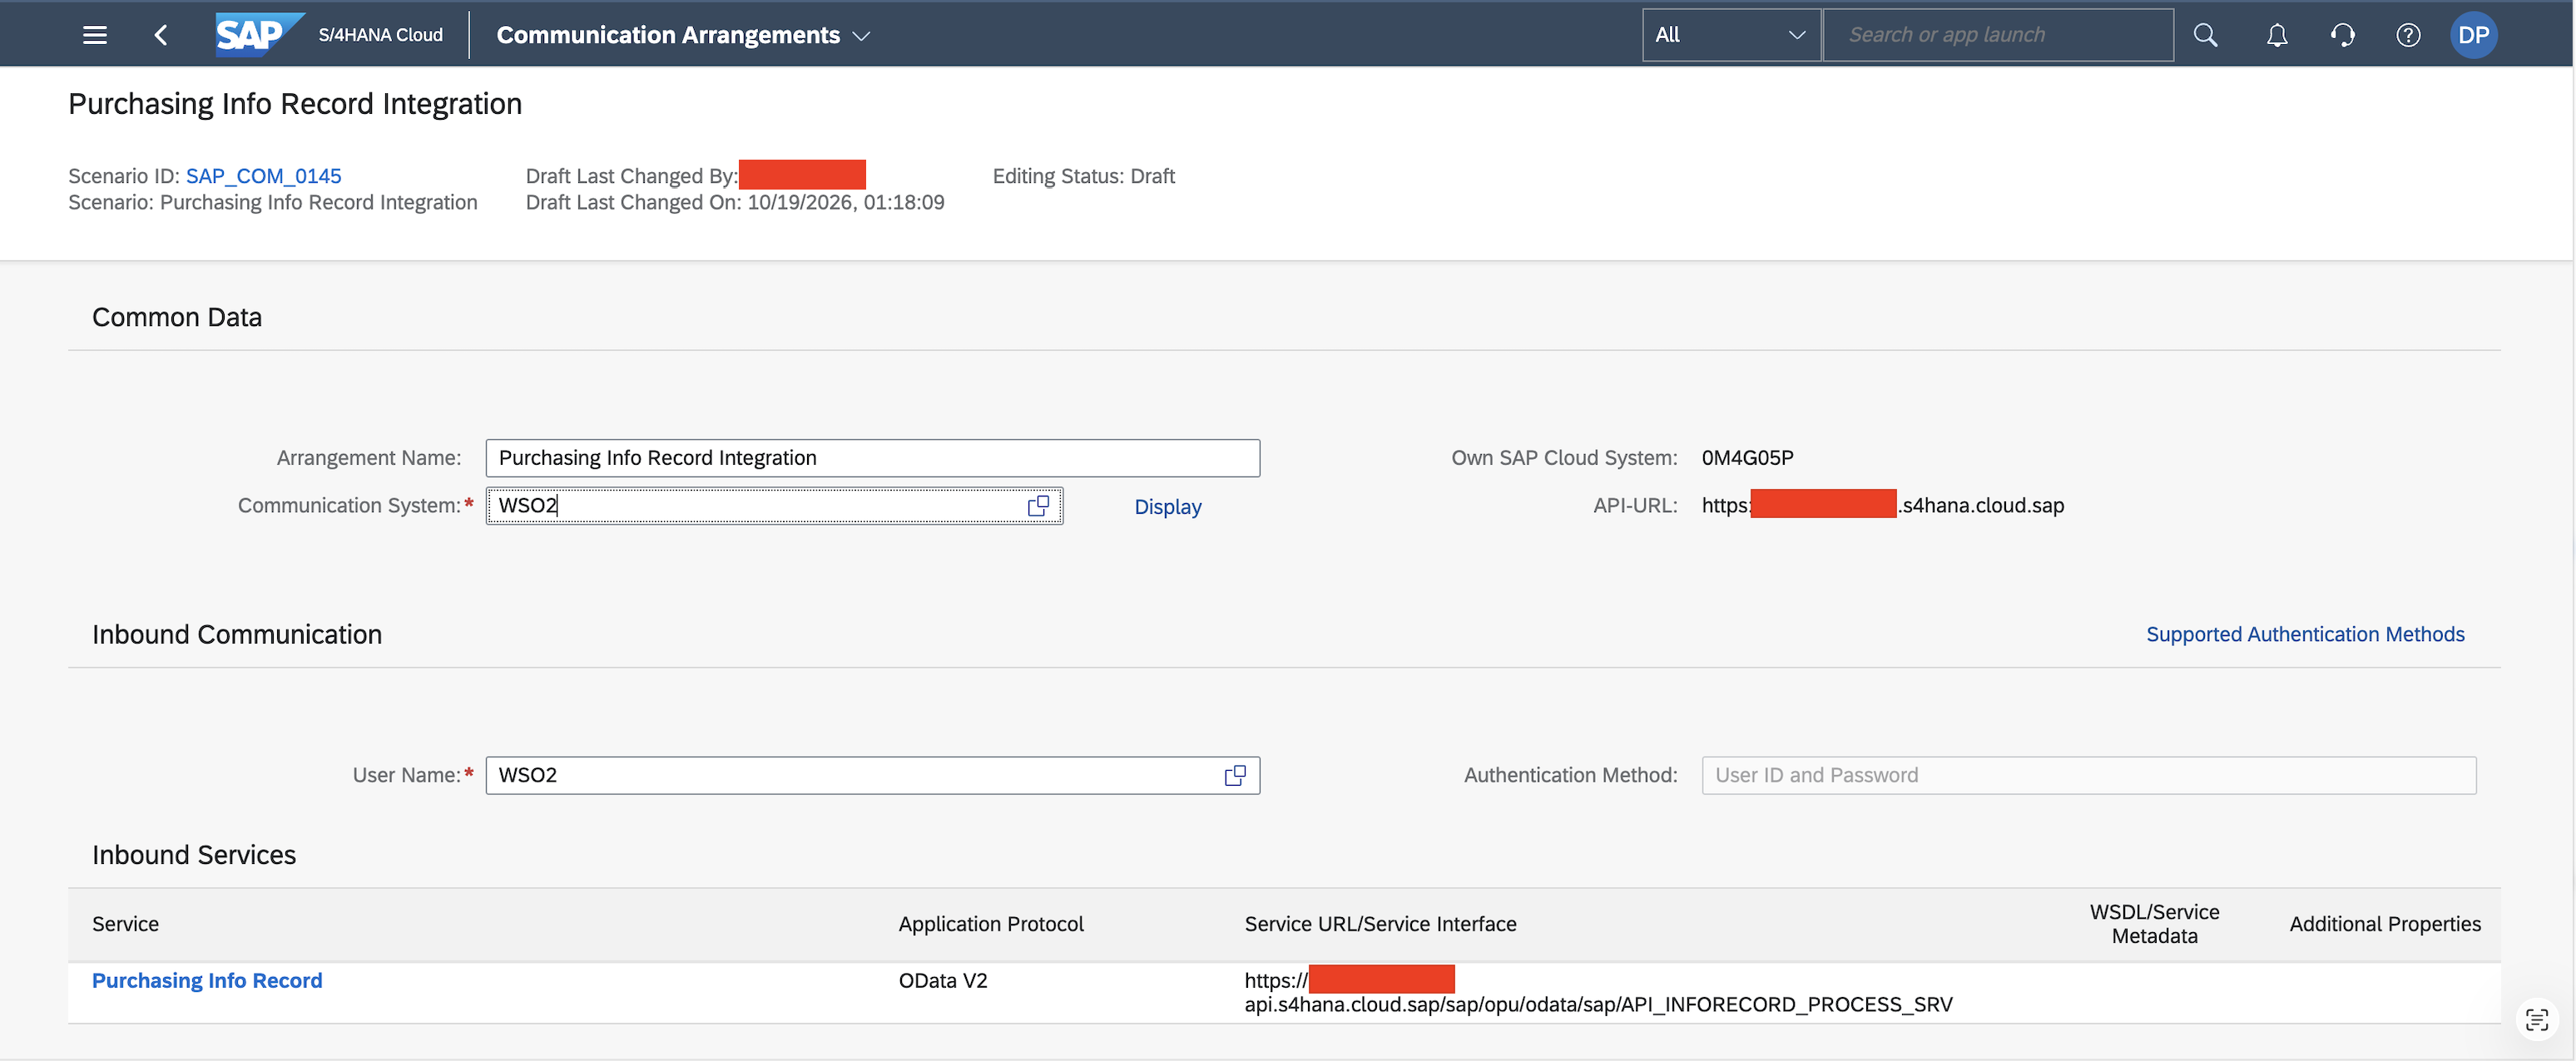Open notifications bell
The image size is (2576, 1061).
2277,35
